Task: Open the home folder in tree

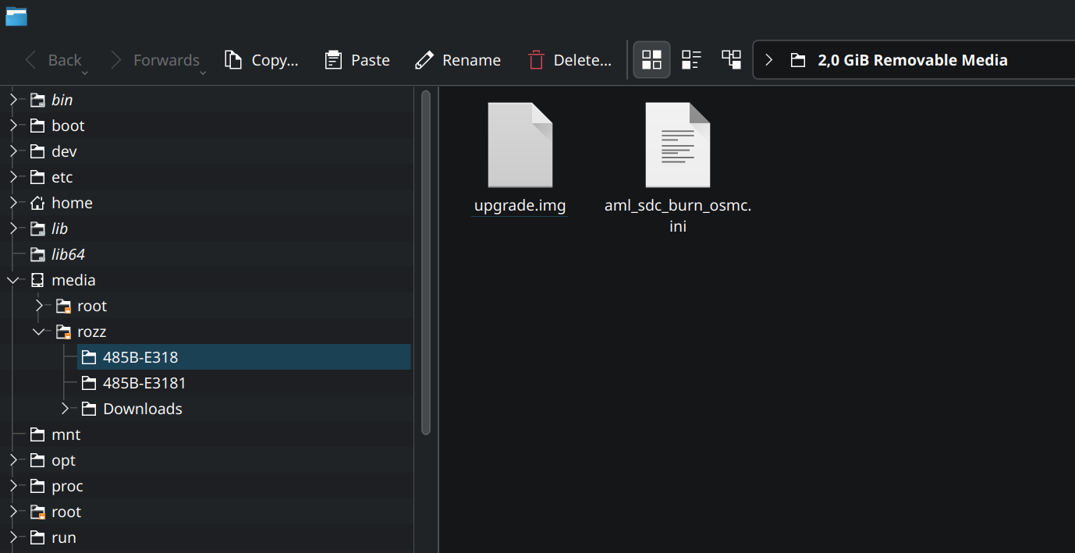Action: point(72,203)
